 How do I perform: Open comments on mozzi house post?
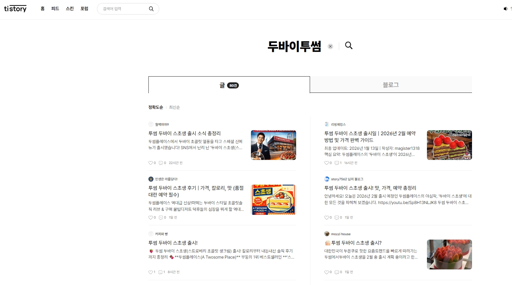click(336, 272)
